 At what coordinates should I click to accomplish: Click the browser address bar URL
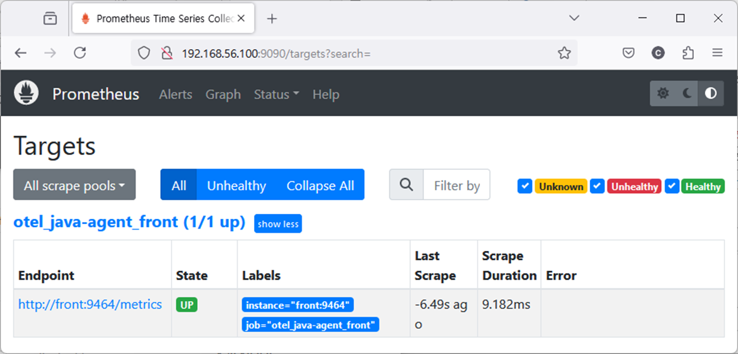click(x=276, y=53)
